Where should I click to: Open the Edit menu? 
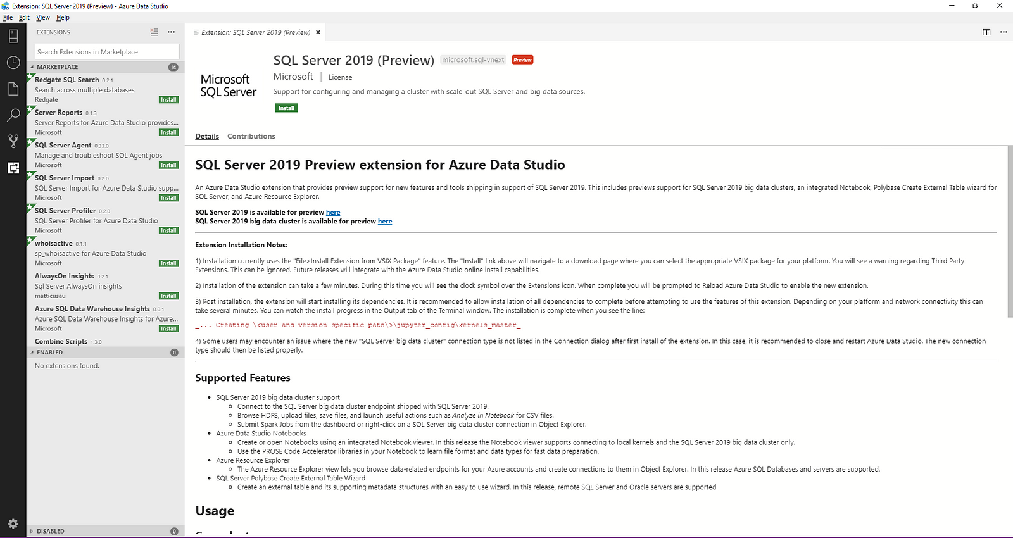coord(24,18)
